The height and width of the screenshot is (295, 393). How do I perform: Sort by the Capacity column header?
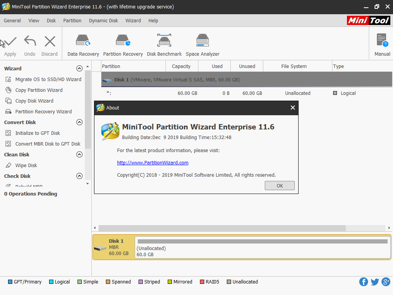pos(182,66)
